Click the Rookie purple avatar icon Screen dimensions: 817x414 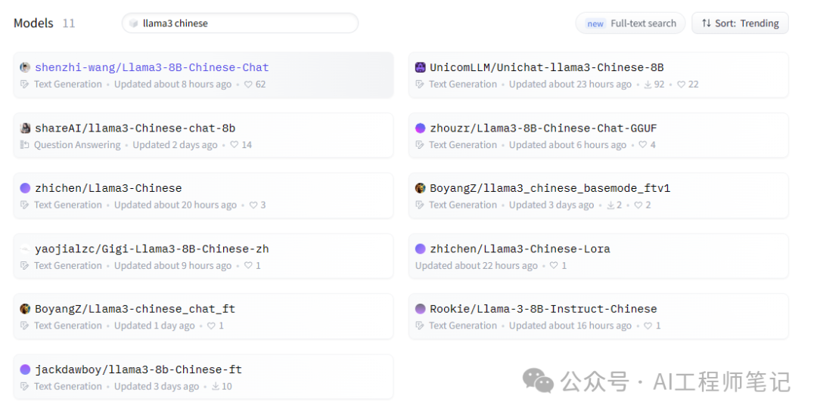tap(421, 309)
